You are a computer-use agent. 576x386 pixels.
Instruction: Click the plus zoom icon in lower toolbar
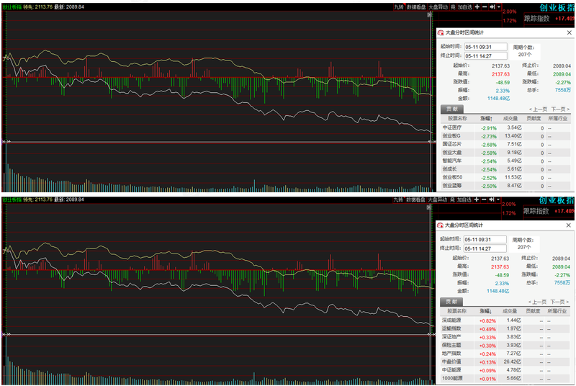(x=476, y=199)
